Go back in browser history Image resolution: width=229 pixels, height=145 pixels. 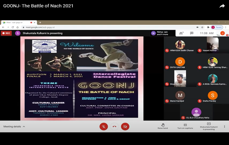(3, 27)
